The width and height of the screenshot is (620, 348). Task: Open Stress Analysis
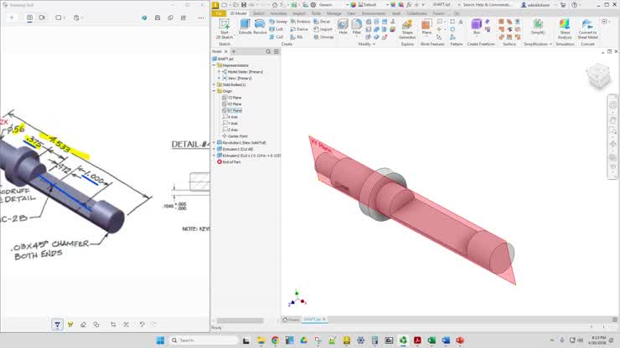point(565,29)
